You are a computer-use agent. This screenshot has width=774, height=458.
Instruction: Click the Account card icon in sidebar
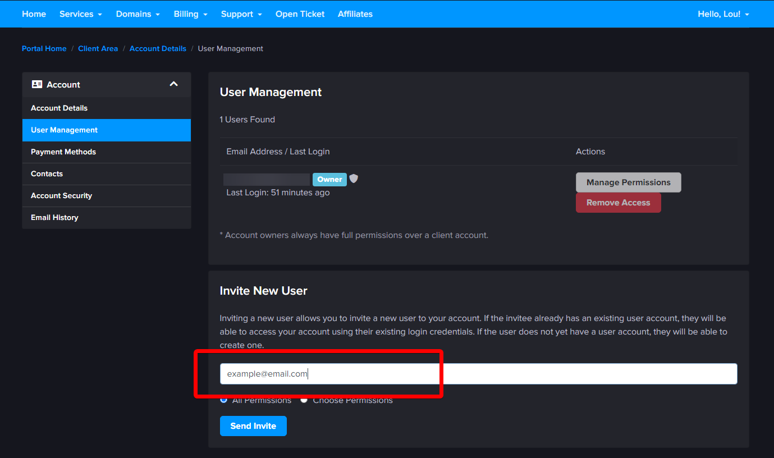coord(37,84)
